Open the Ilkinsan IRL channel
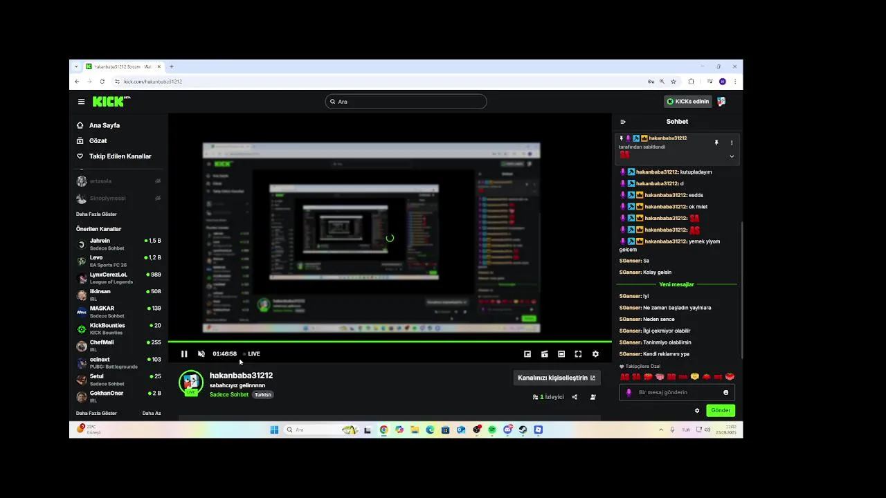Screen dimensions: 886x498 click(118, 295)
